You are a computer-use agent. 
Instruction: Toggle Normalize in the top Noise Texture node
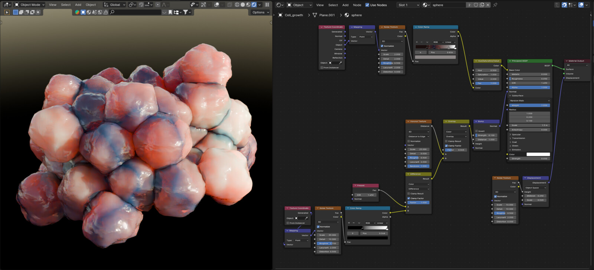pyautogui.click(x=382, y=46)
